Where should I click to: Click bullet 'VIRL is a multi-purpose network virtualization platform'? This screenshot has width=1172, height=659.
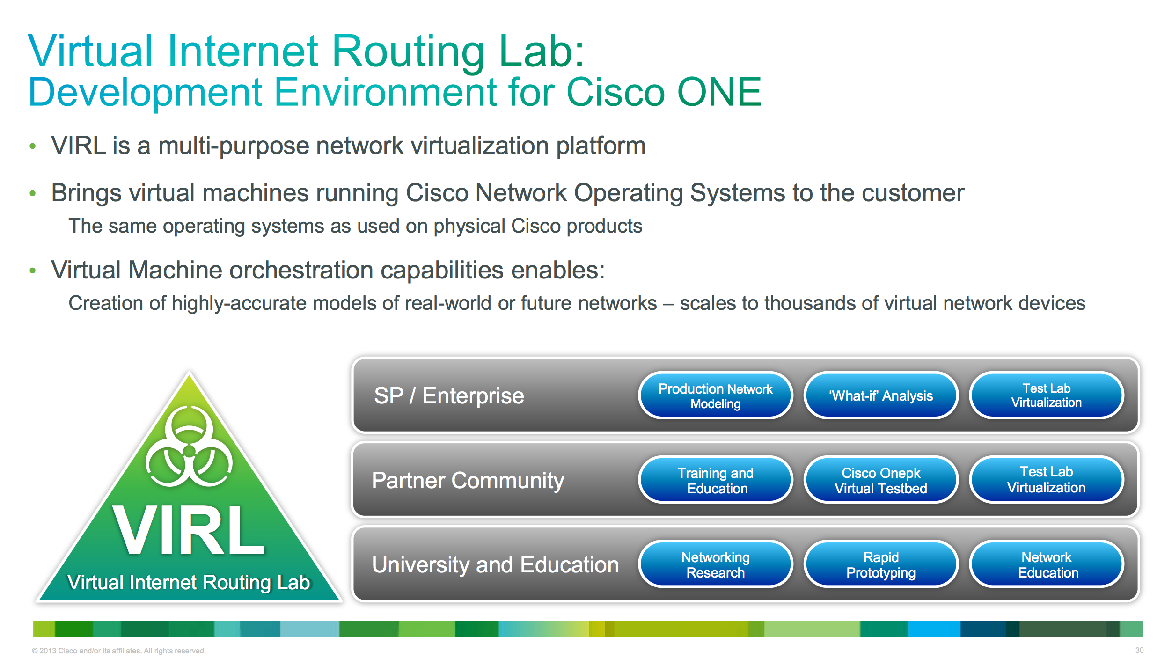click(x=348, y=146)
